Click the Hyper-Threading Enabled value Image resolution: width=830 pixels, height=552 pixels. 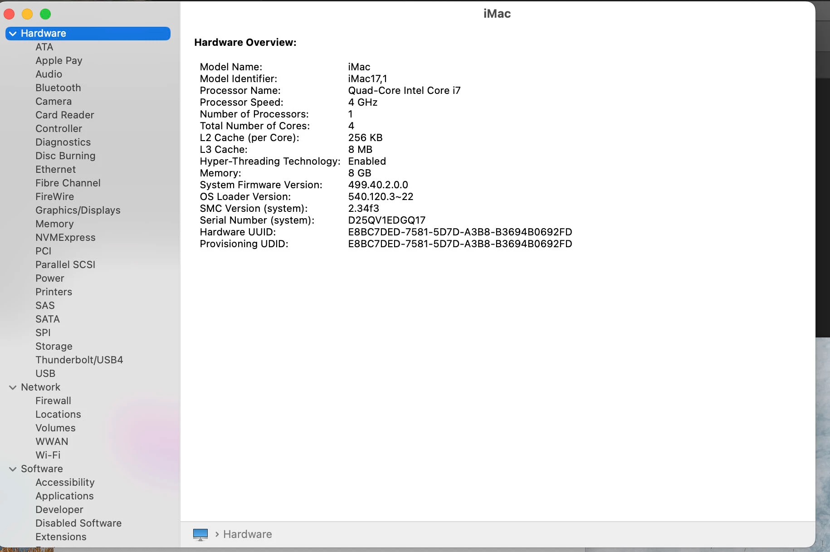pyautogui.click(x=367, y=161)
